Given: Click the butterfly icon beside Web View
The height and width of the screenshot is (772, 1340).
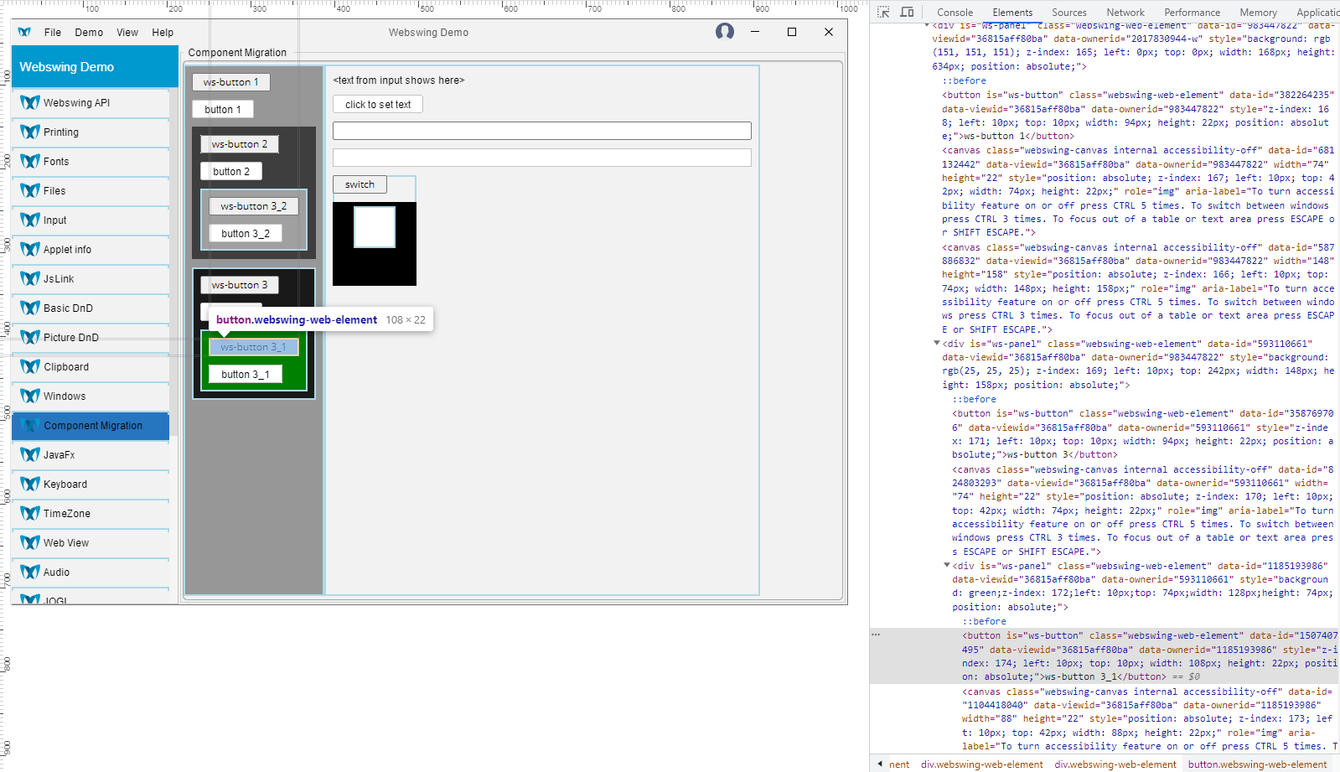Looking at the screenshot, I should [x=30, y=542].
